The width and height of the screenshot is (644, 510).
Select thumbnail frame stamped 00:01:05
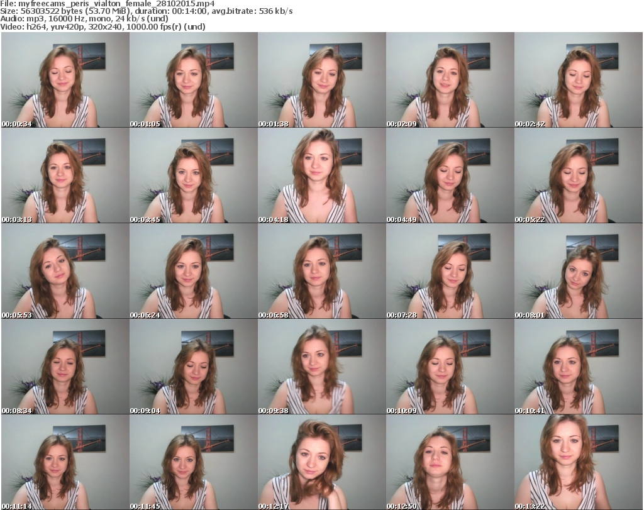tap(194, 80)
